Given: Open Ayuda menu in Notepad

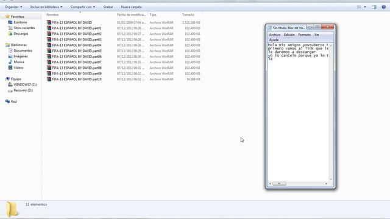Looking at the screenshot, I should (274, 40).
